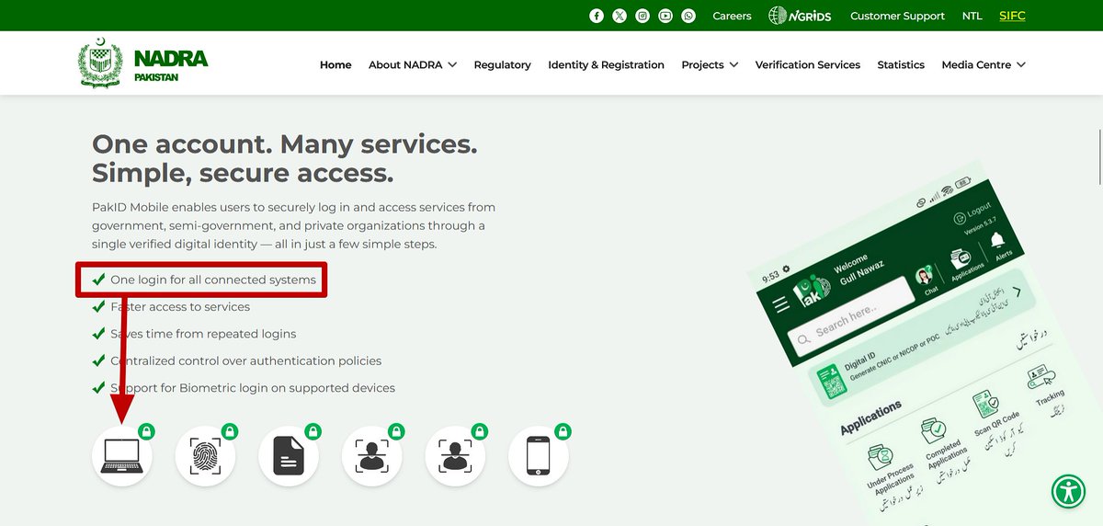This screenshot has width=1103, height=526.
Task: Open the Customer Support link
Action: point(897,16)
